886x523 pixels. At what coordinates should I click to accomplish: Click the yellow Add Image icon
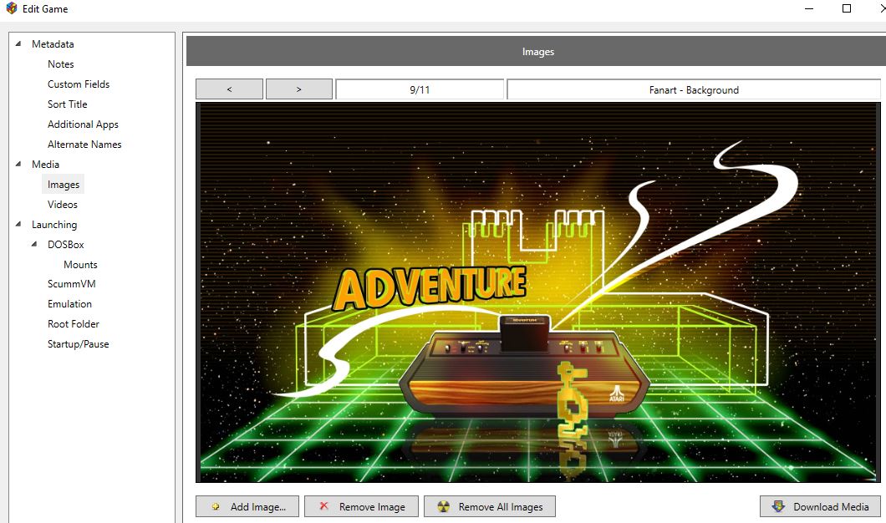coord(216,506)
